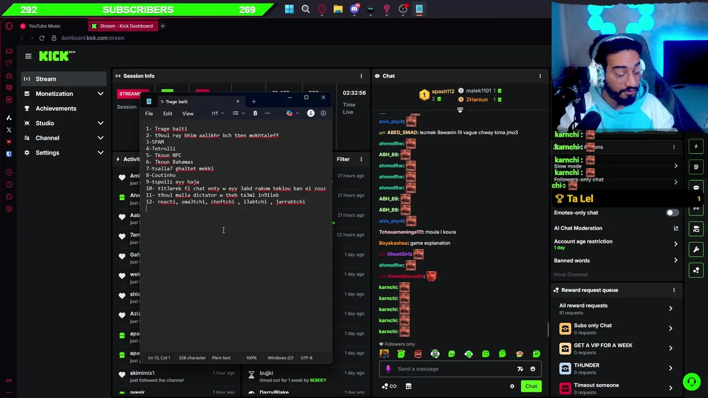Open AI Chat Moderation external link
The height and width of the screenshot is (398, 708).
(x=676, y=228)
